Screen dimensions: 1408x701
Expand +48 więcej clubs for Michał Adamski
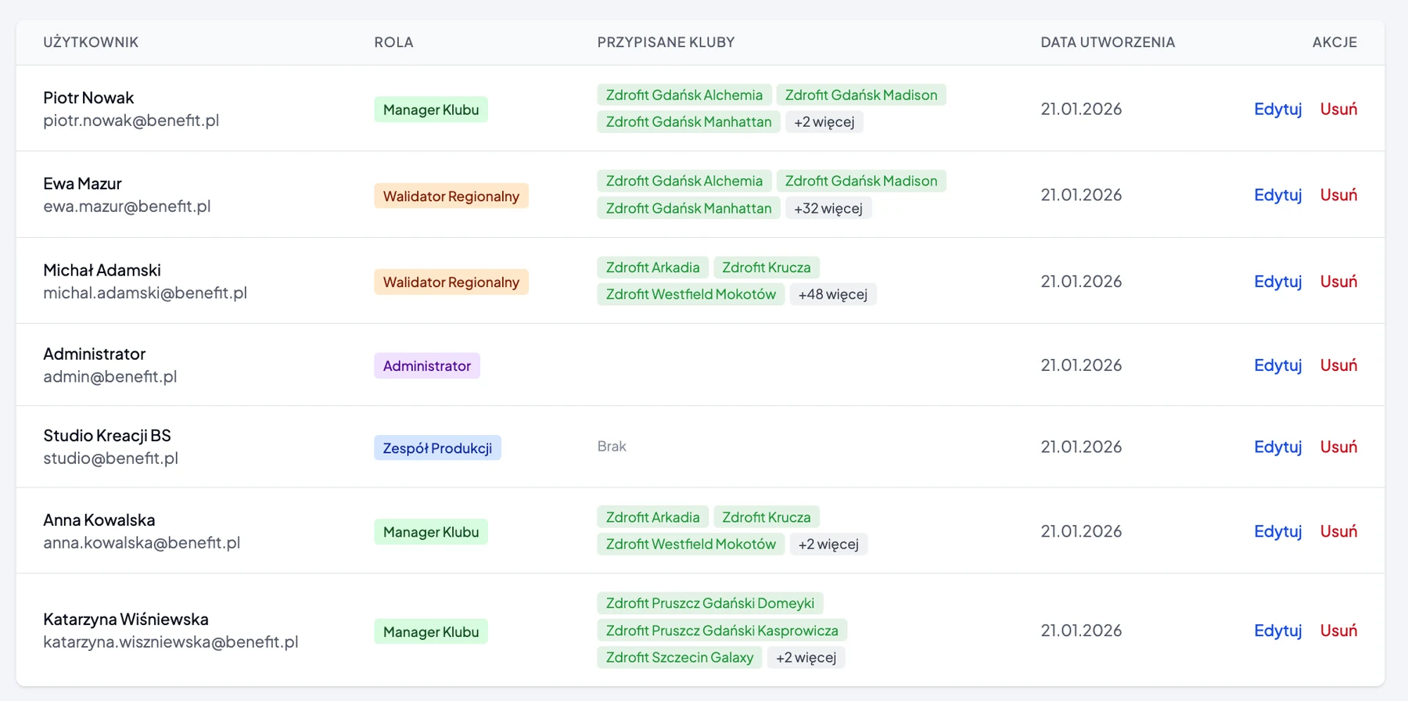click(x=832, y=294)
